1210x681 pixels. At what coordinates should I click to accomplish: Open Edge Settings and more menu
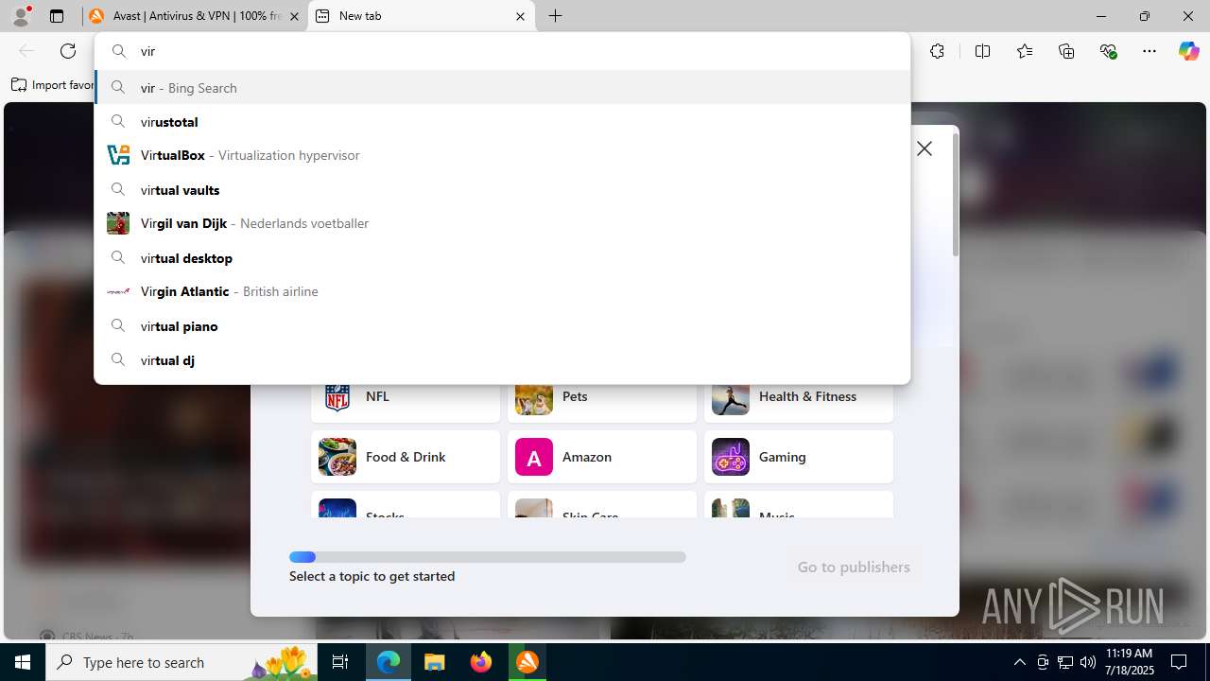click(x=1149, y=51)
